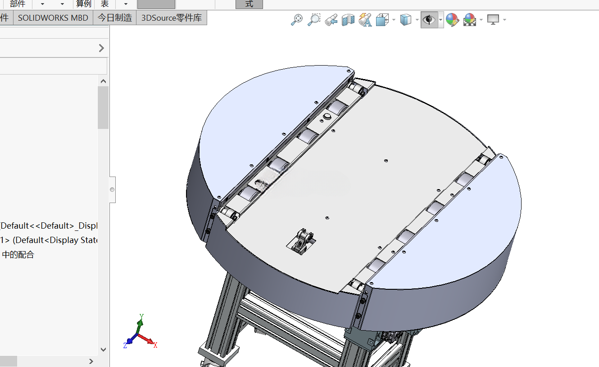
Task: Open the 3DSource零件库 tab
Action: click(172, 18)
